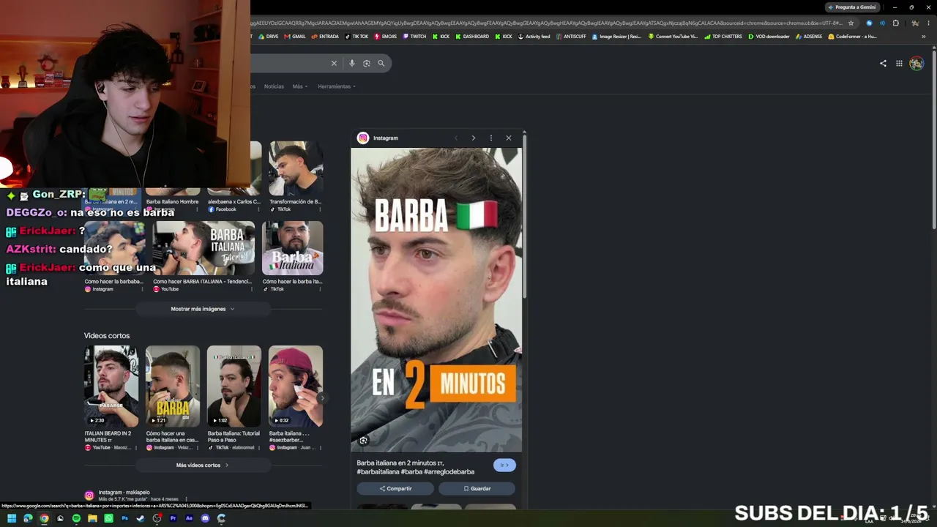Screen dimensions: 937x527
Task: Play the ITALIAN BEARD IN 2 MINUTES short
Action: click(111, 386)
